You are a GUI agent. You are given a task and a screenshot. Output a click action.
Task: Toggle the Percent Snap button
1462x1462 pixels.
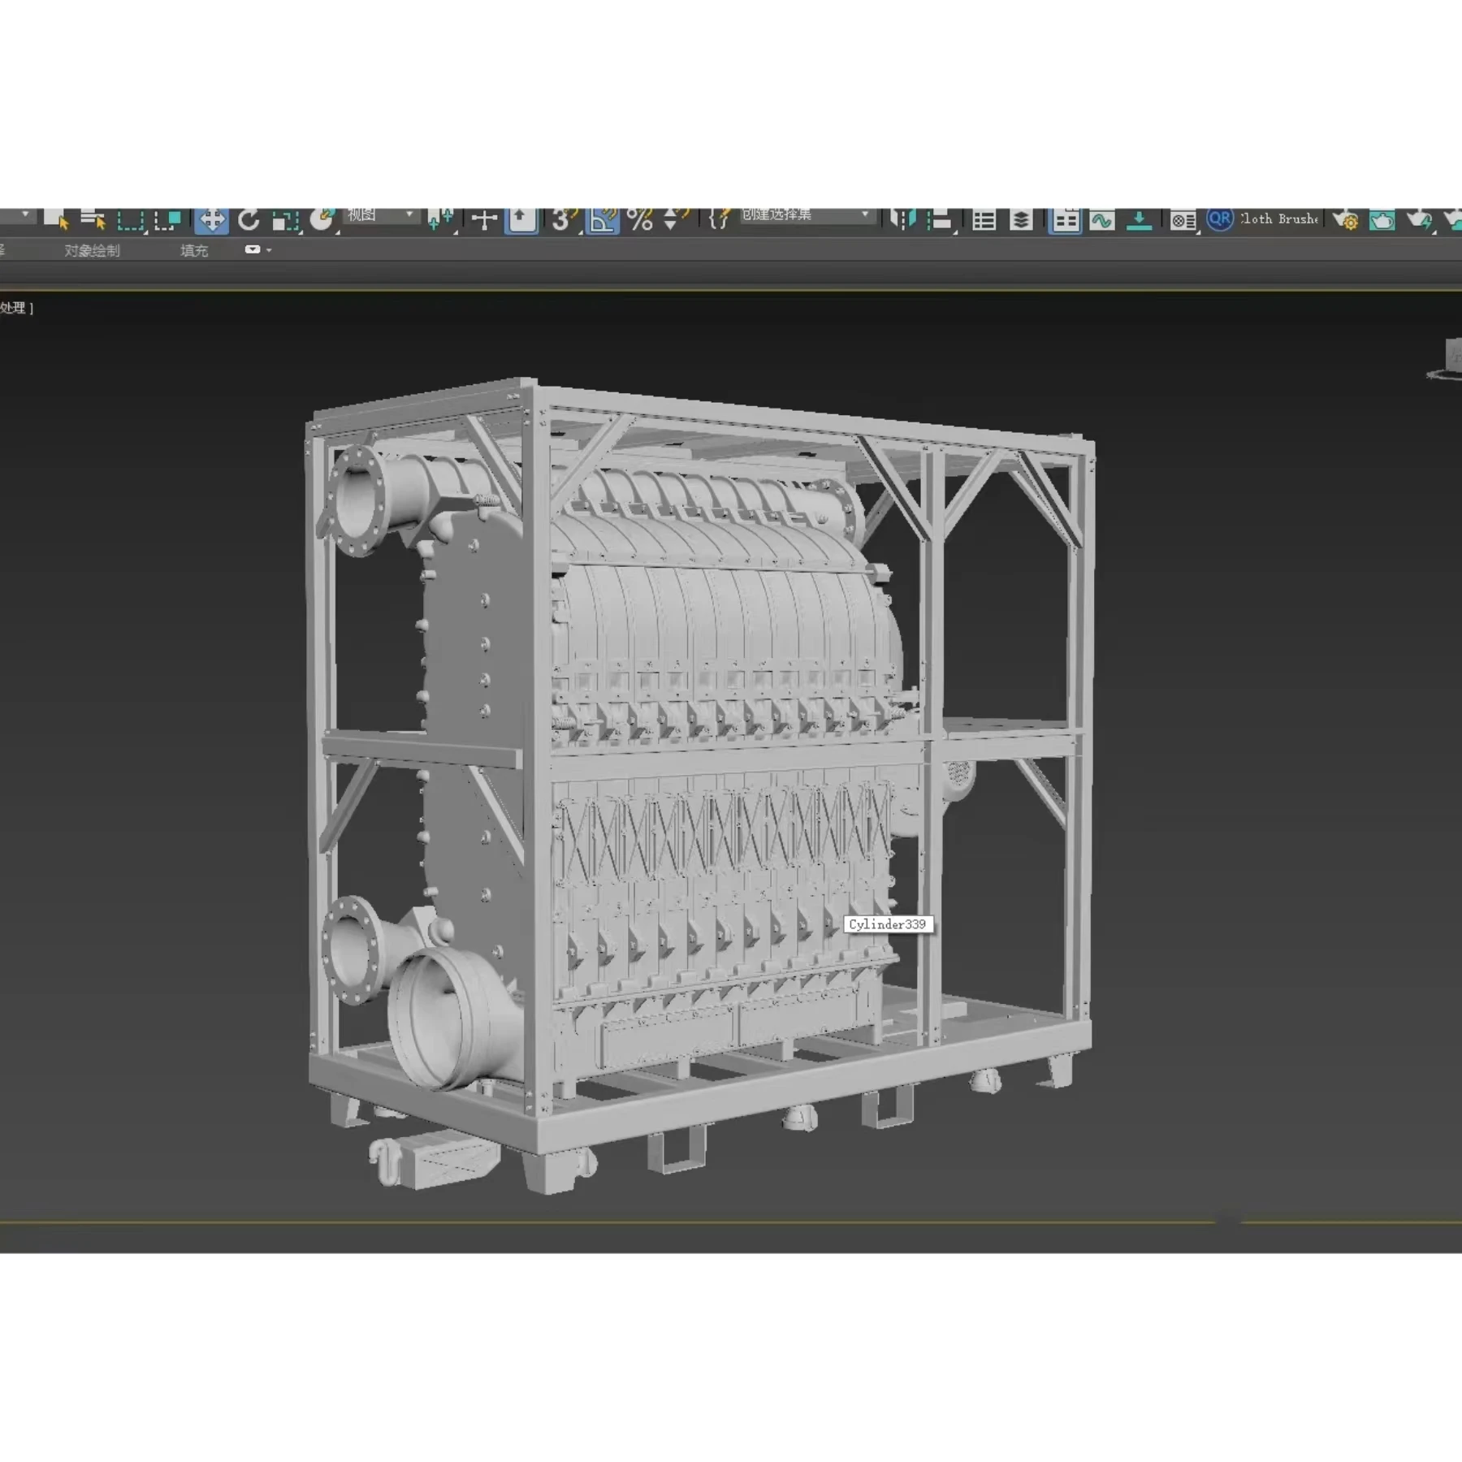tap(640, 219)
